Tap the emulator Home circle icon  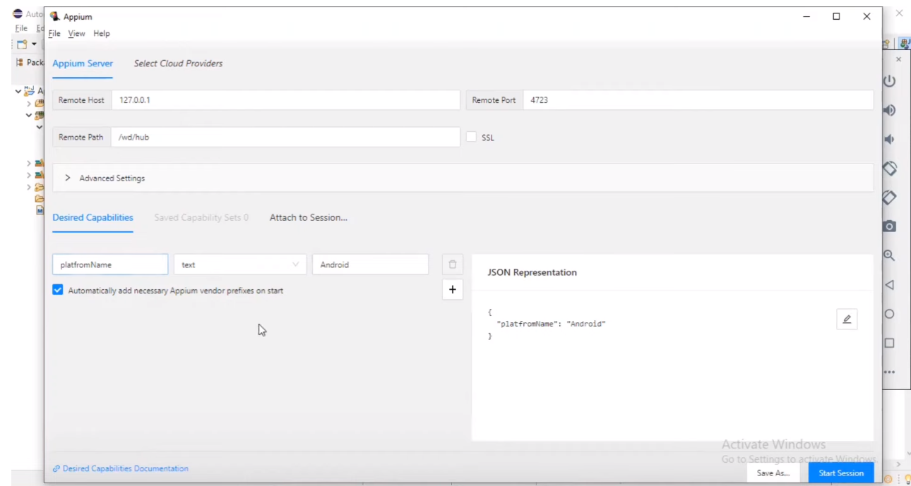click(890, 314)
